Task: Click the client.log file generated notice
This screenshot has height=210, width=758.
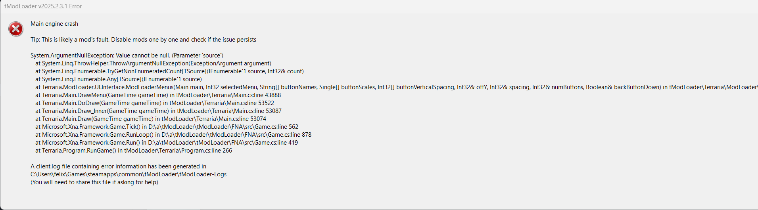Action: tap(118, 166)
